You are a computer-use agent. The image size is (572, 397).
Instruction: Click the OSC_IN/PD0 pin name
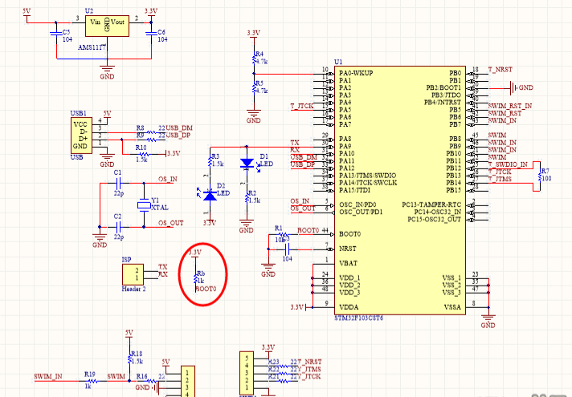click(357, 205)
